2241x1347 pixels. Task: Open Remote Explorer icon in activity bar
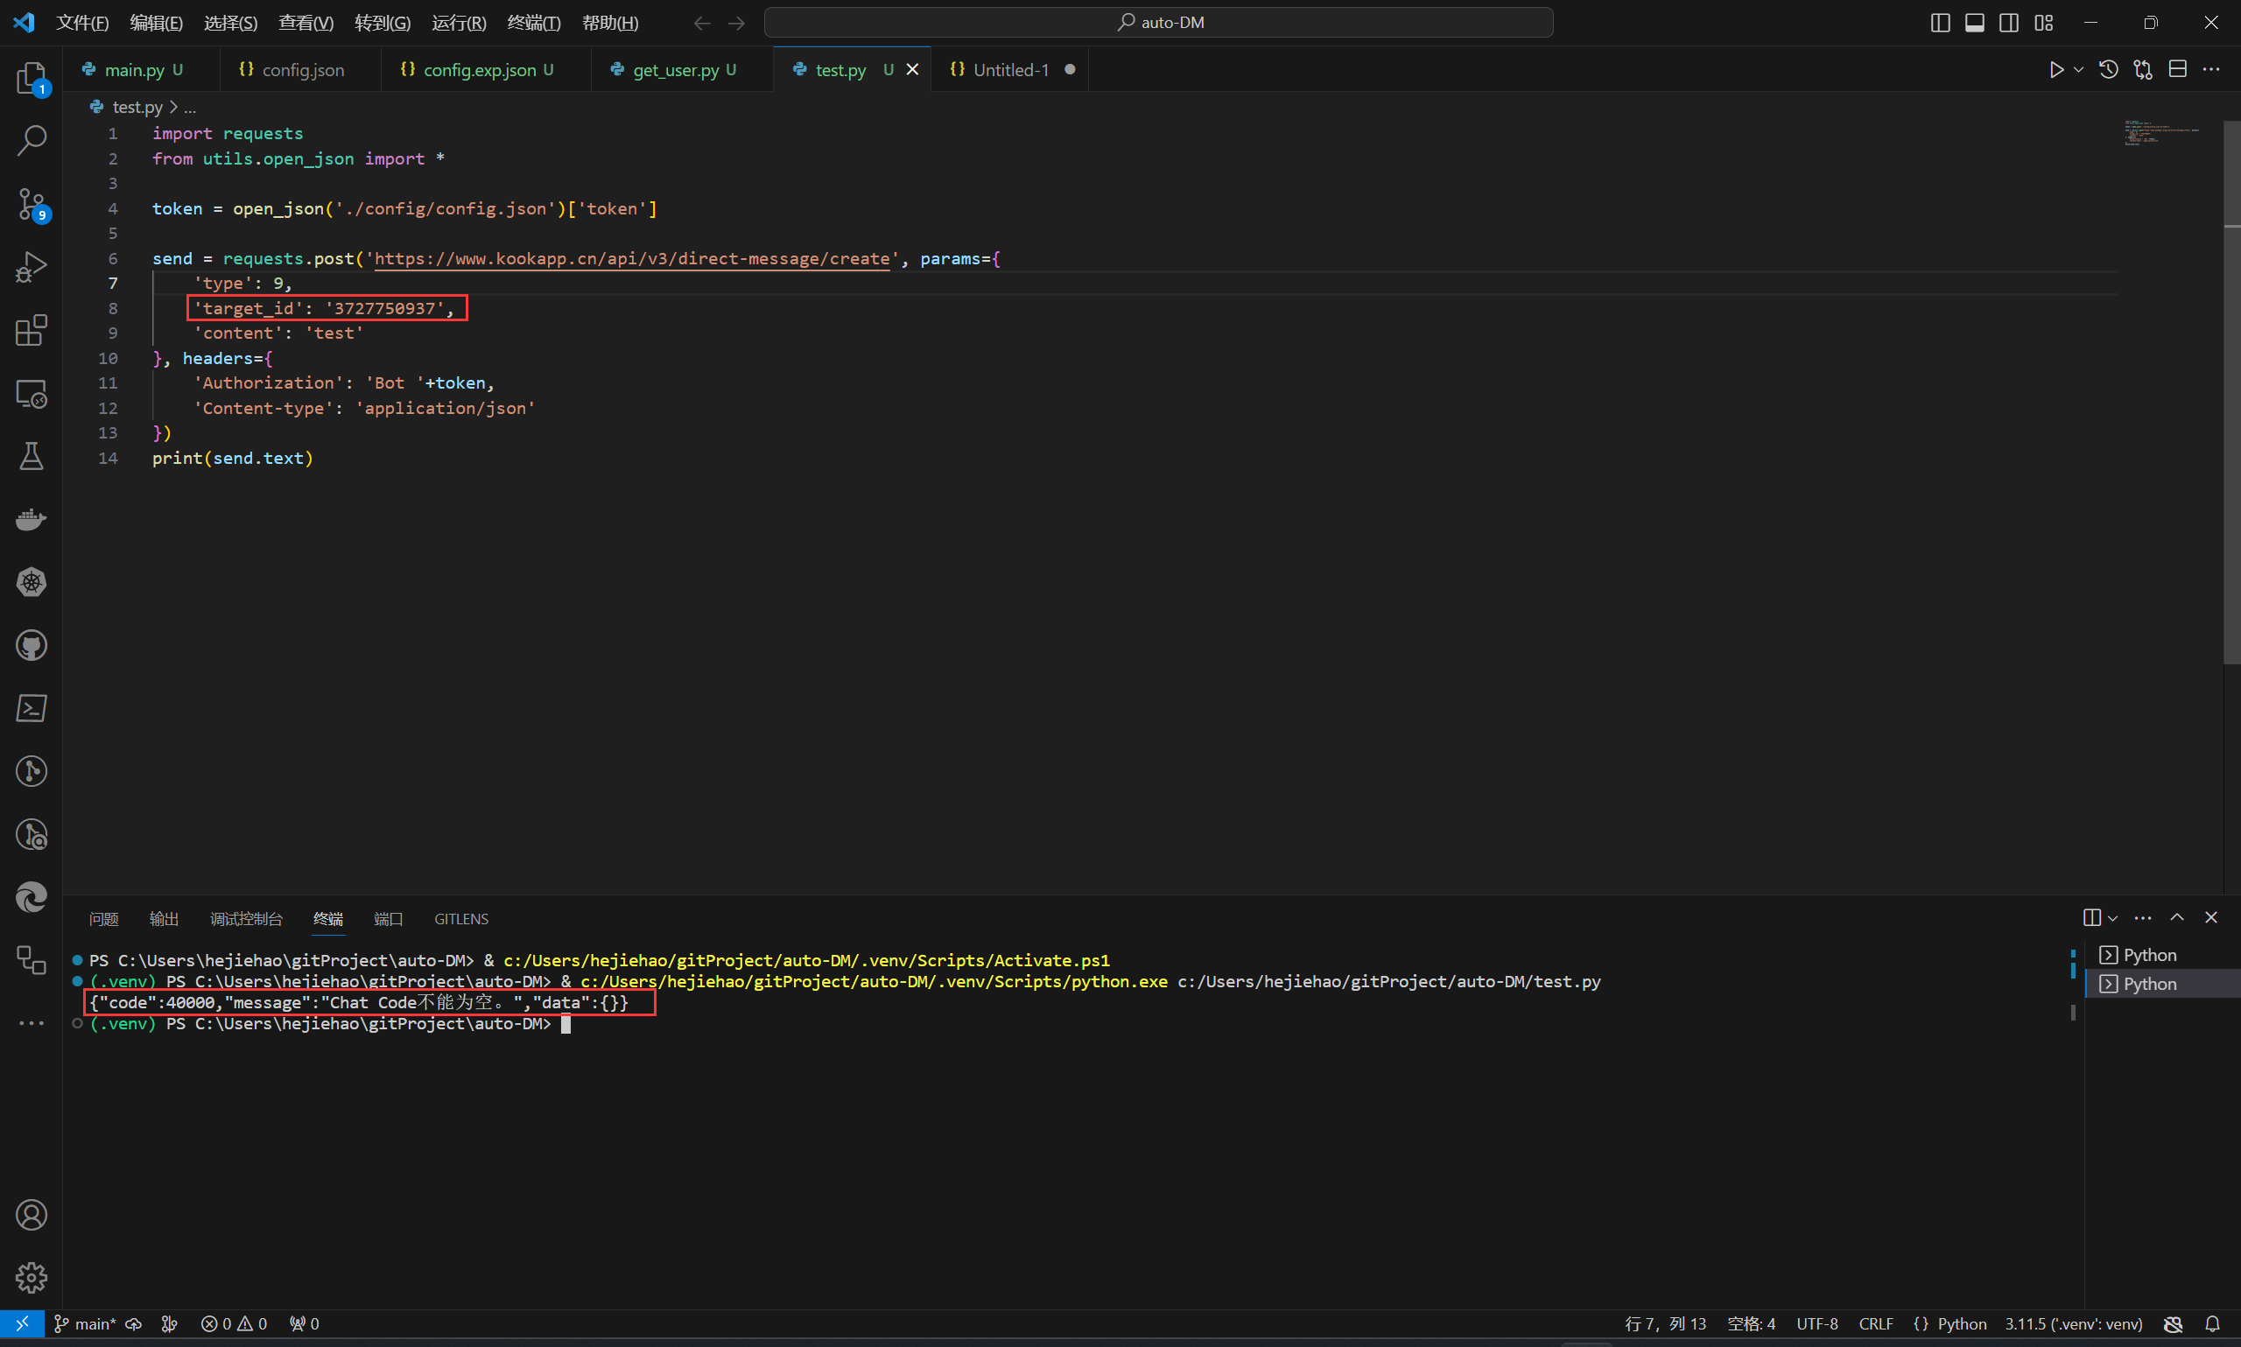32,394
